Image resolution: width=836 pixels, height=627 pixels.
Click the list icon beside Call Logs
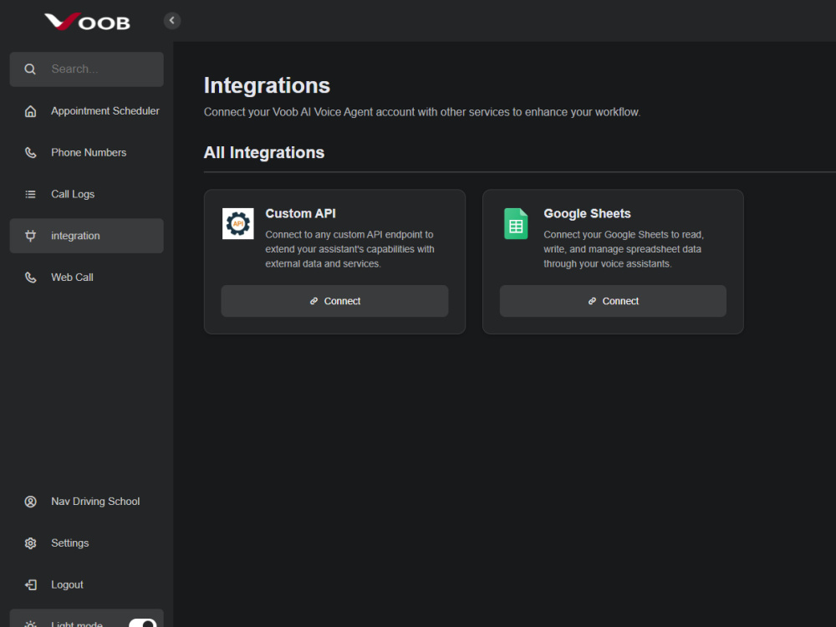tap(30, 194)
